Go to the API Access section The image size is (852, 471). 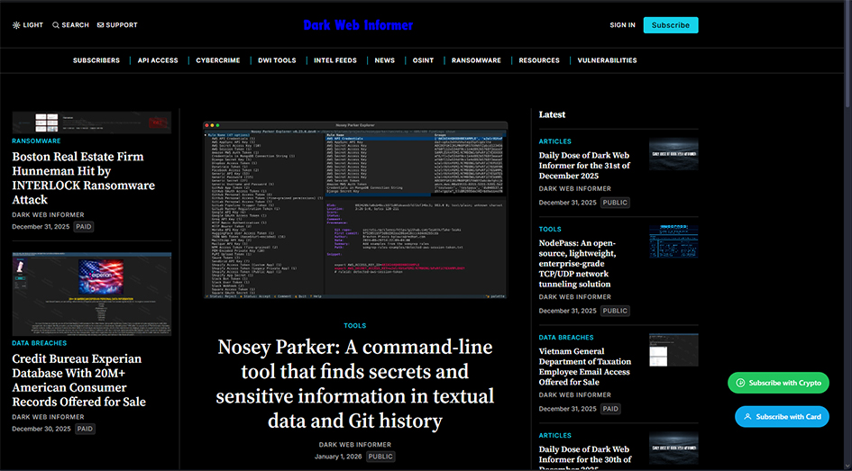click(158, 60)
